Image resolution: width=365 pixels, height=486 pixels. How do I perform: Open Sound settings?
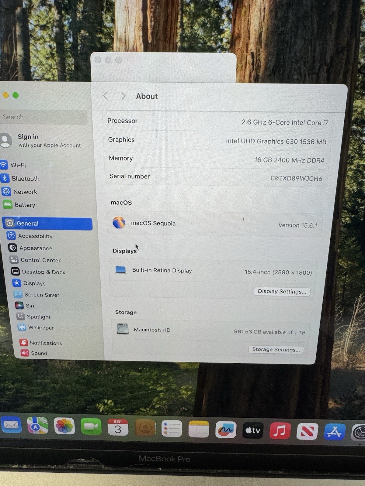click(x=34, y=353)
